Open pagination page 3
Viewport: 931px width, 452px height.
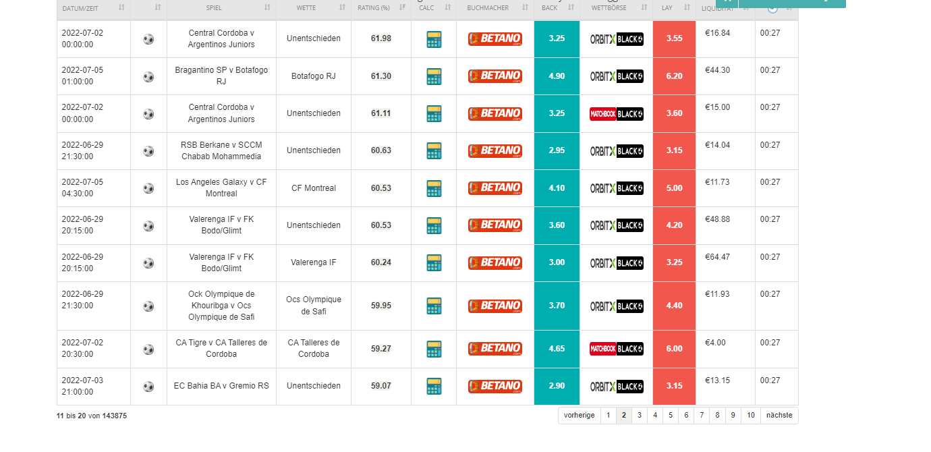tap(640, 416)
